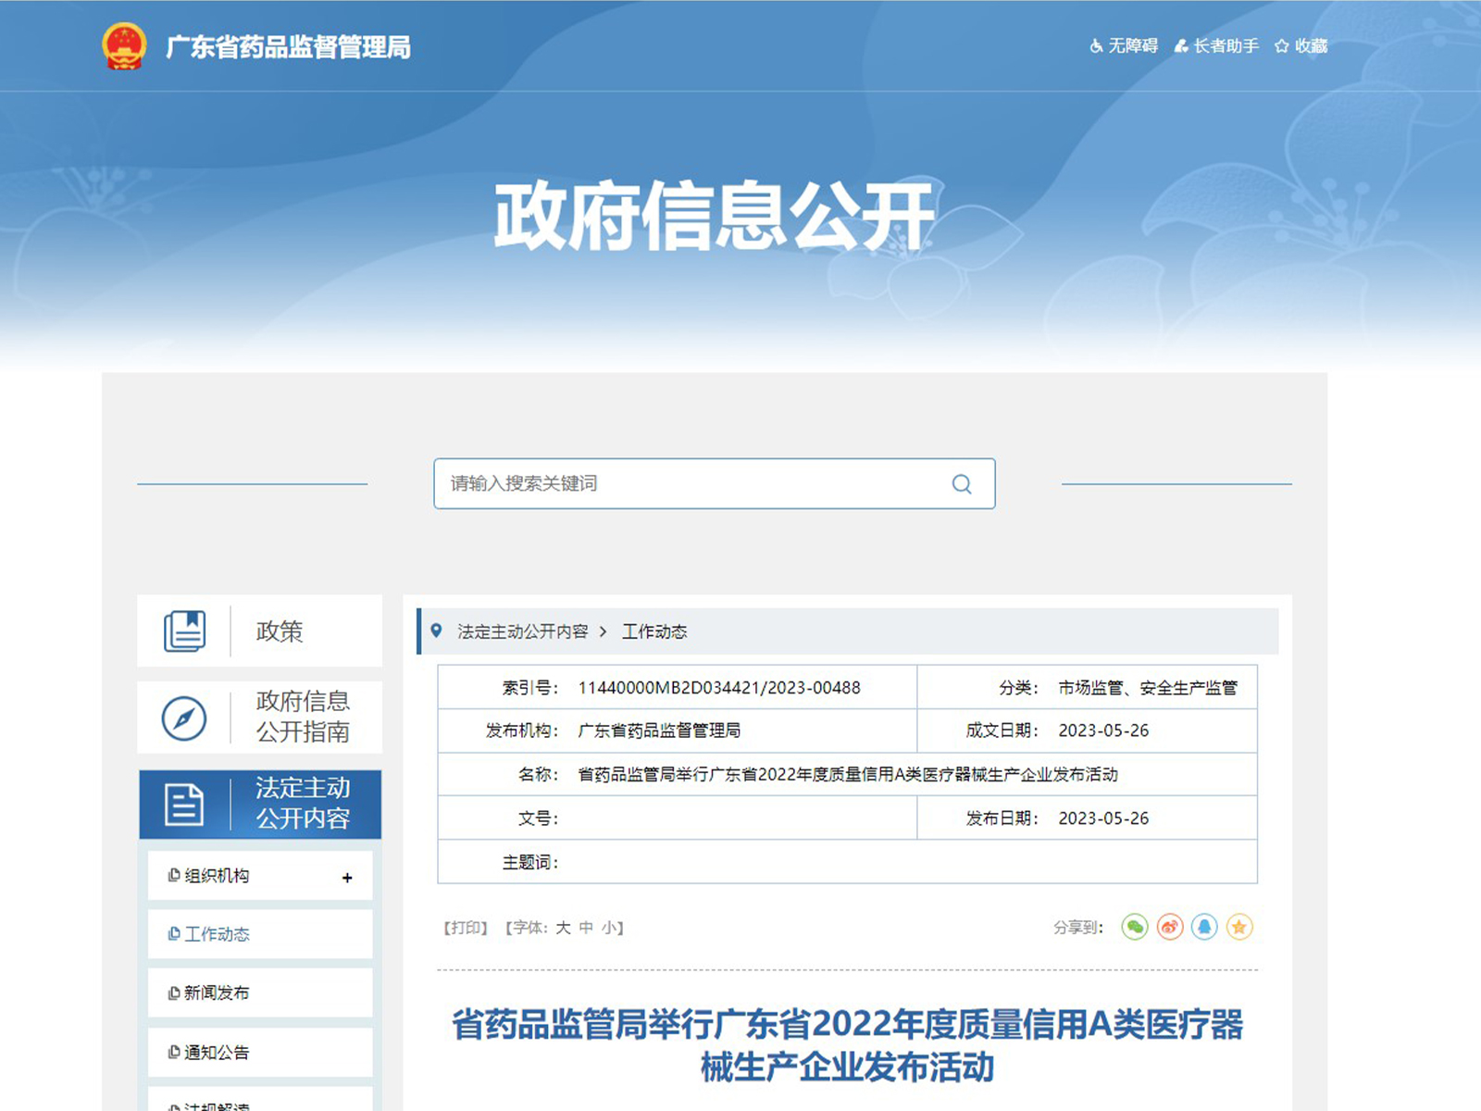Share article to QQ
The image size is (1481, 1111).
pyautogui.click(x=1204, y=927)
